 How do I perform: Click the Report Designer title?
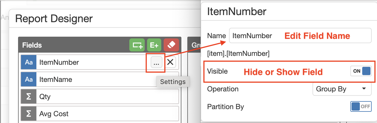pyautogui.click(x=54, y=19)
